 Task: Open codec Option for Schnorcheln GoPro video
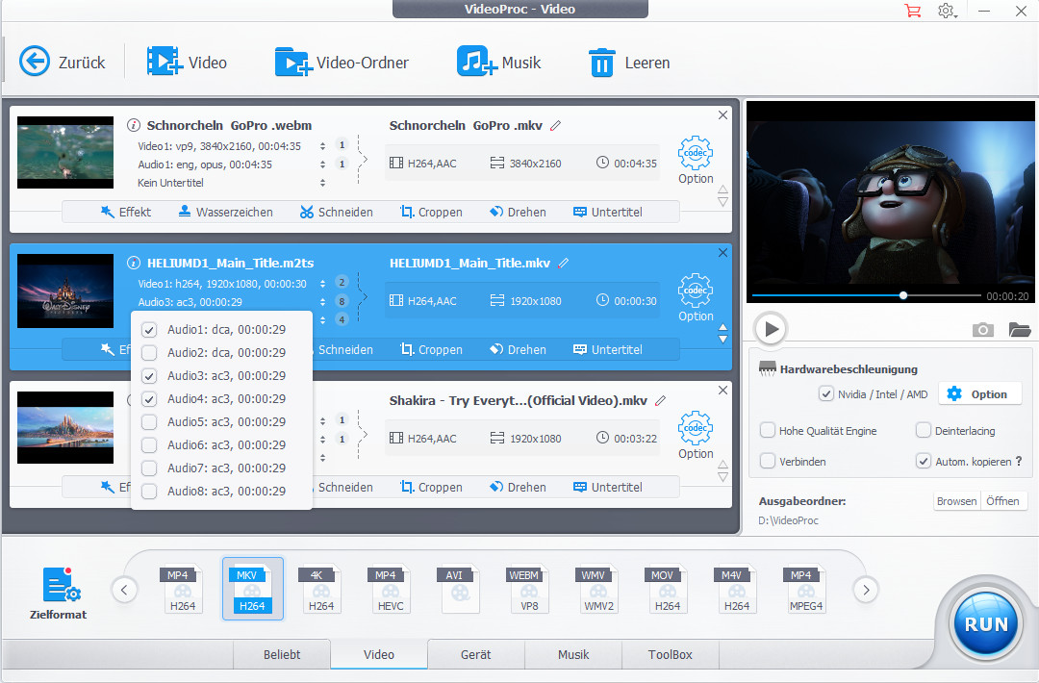click(x=696, y=160)
